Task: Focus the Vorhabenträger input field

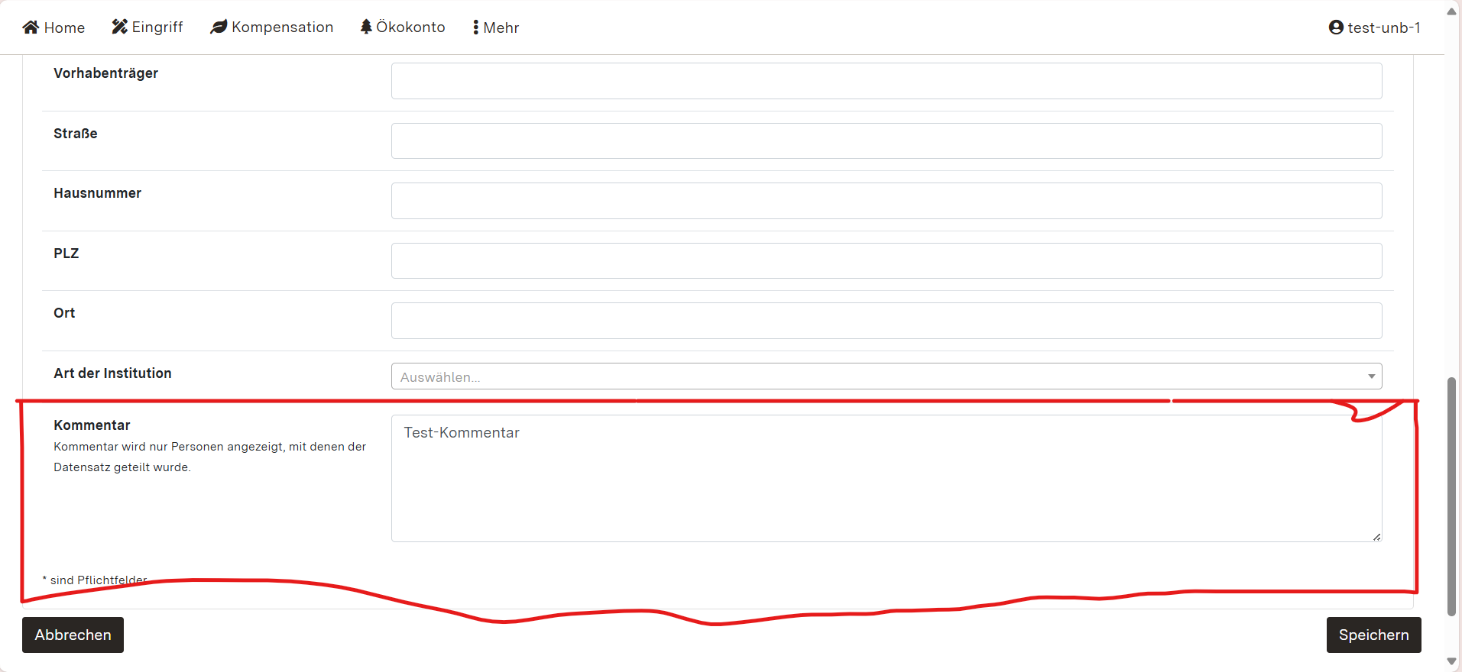Action: [887, 81]
